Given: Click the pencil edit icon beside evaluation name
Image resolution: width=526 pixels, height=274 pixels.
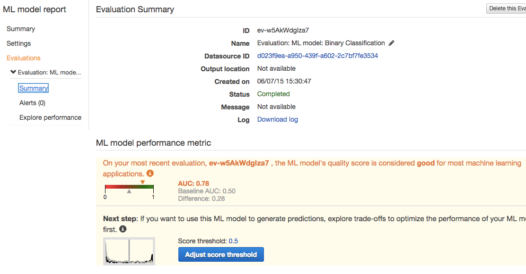Looking at the screenshot, I should [391, 43].
